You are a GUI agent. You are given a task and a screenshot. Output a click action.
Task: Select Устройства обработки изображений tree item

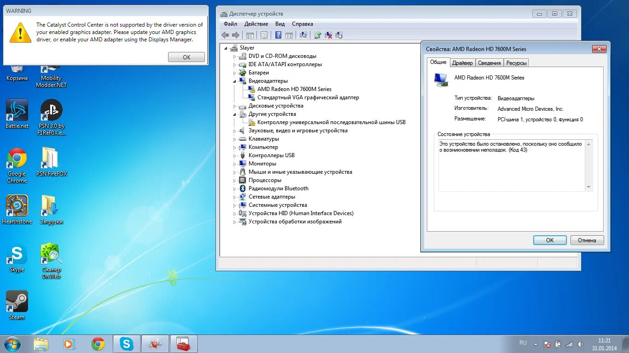coord(295,222)
